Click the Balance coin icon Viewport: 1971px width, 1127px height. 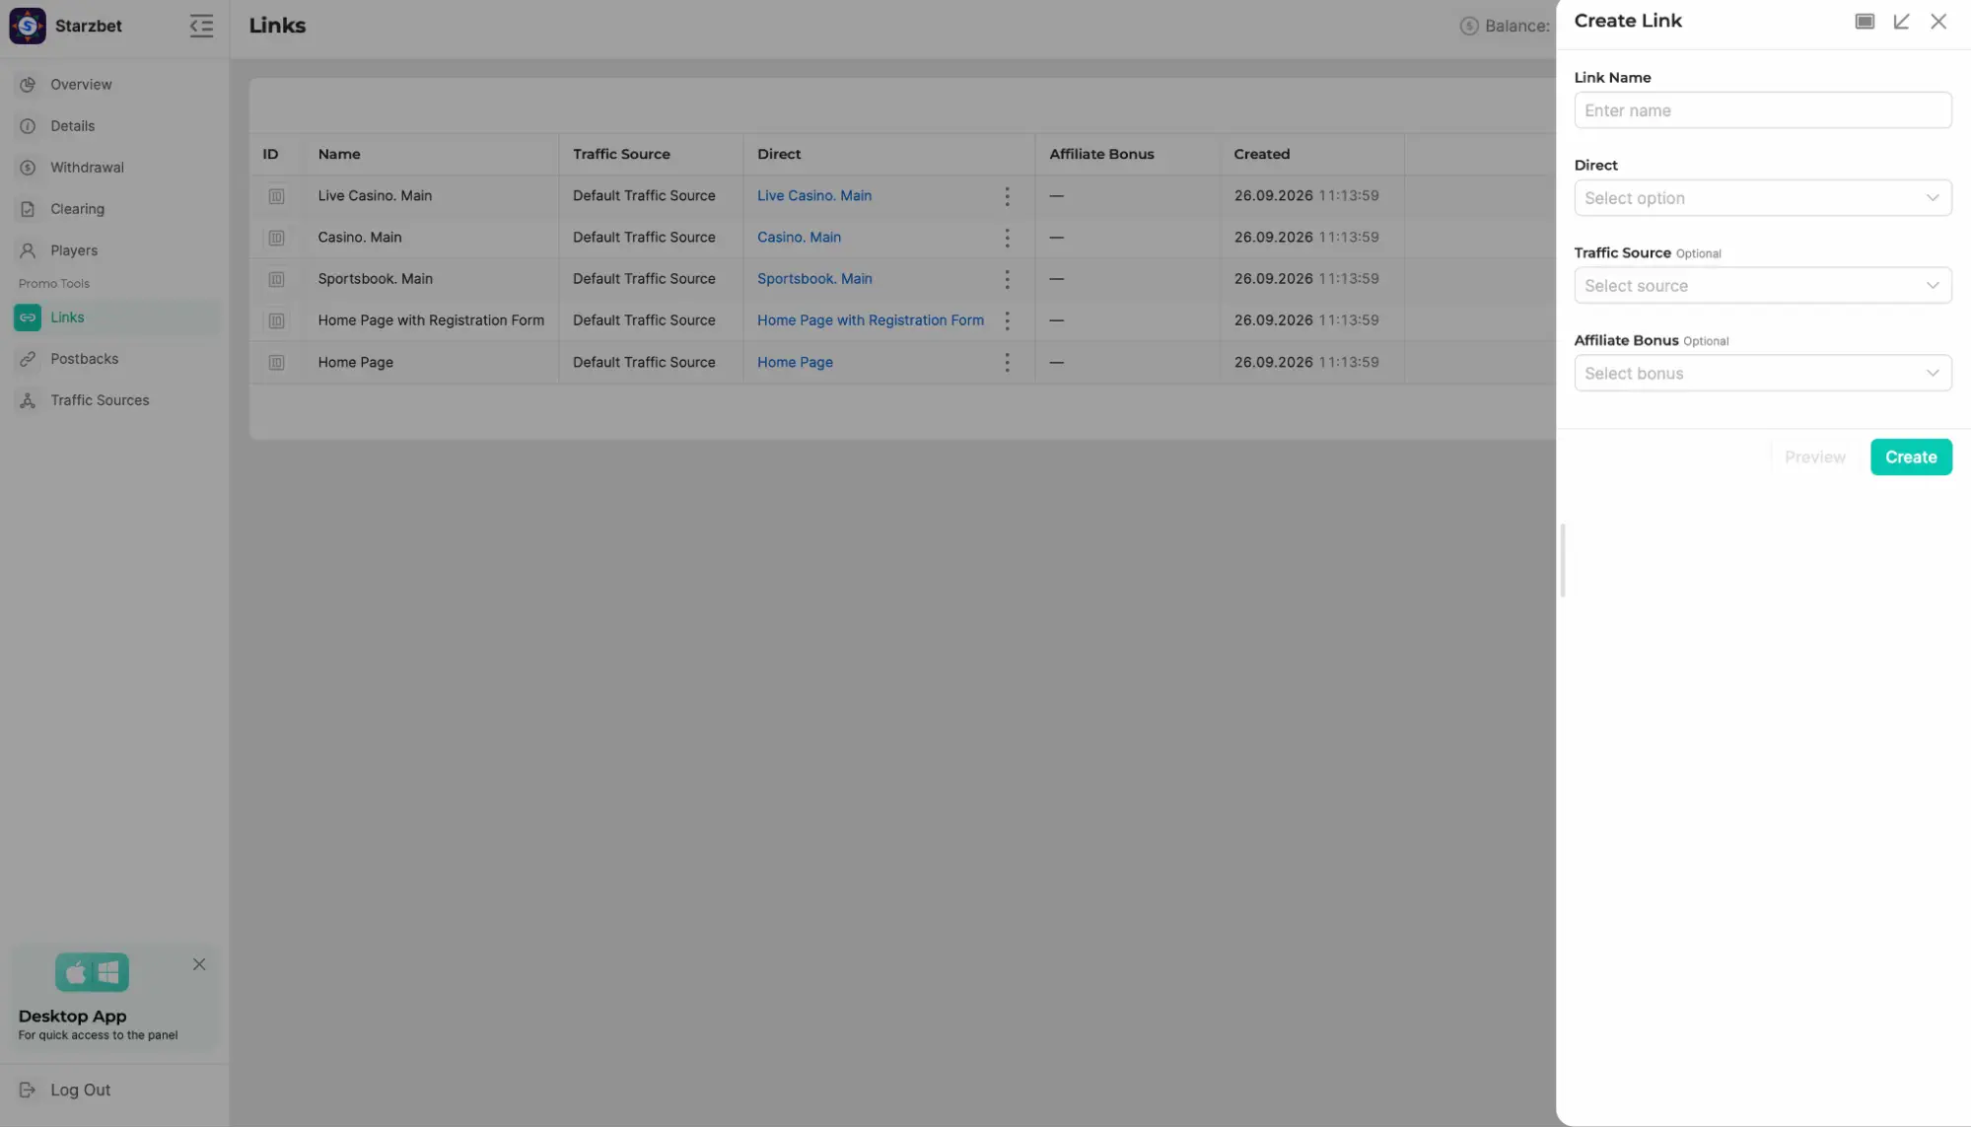coord(1469,27)
